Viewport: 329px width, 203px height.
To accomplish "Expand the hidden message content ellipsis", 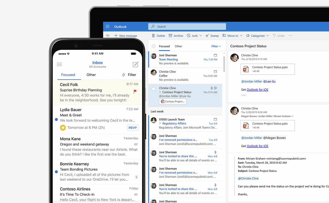I will tap(244, 95).
